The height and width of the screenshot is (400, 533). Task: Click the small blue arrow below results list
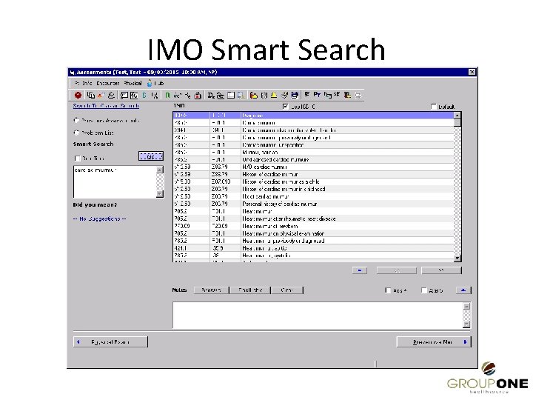[360, 270]
